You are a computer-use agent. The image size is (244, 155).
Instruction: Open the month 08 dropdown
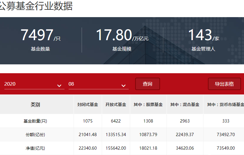[98, 84]
